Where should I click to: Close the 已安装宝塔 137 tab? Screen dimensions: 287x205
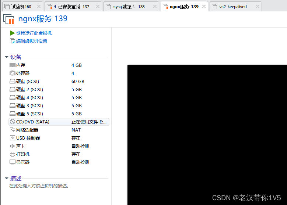click(98, 7)
